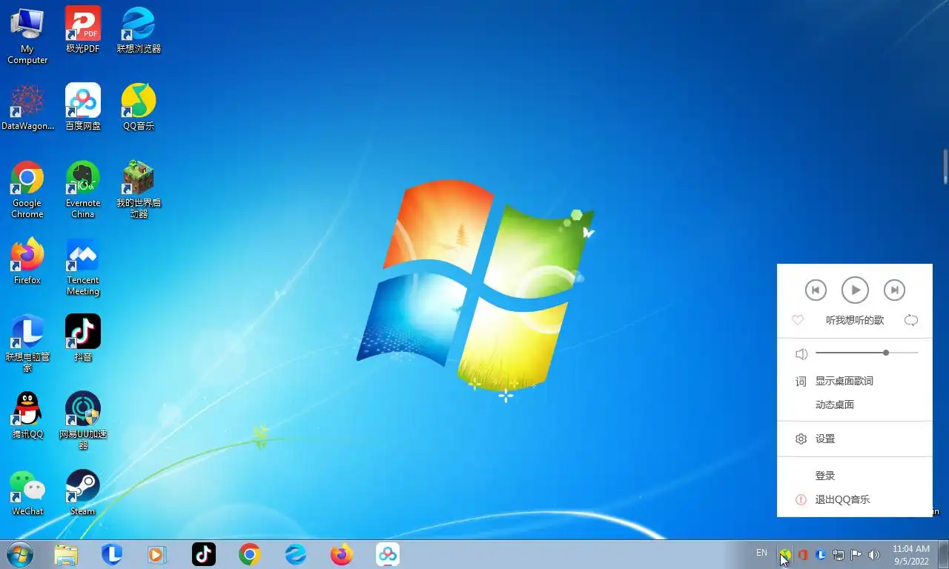Launch Lenovo browser from the taskbar
Image resolution: width=949 pixels, height=569 pixels.
pyautogui.click(x=296, y=554)
